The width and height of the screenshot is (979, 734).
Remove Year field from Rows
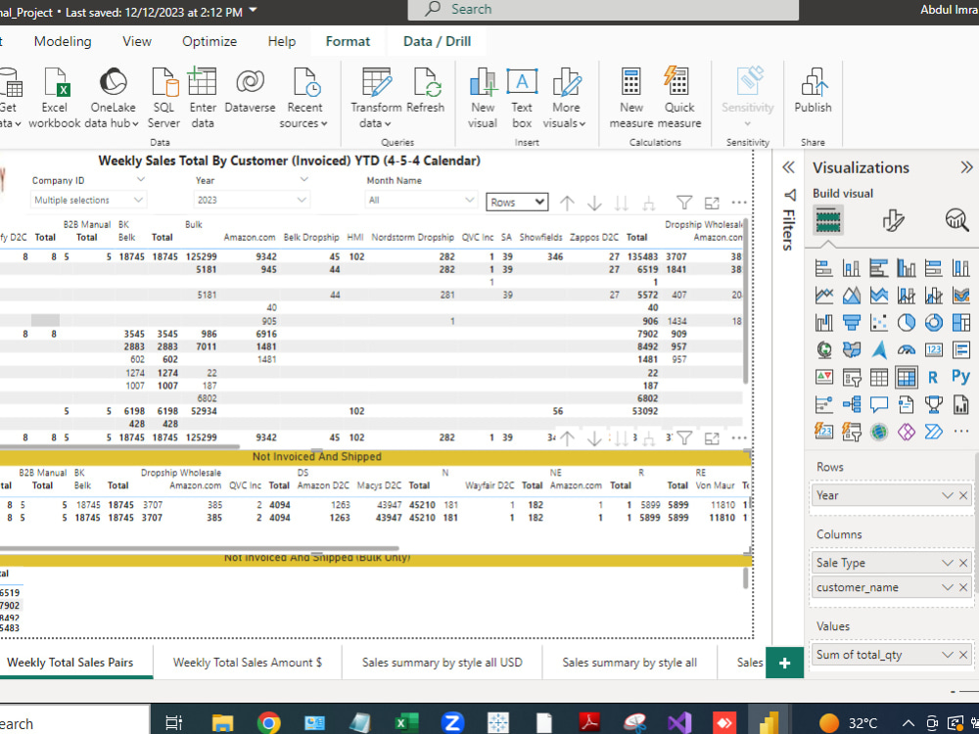click(963, 495)
